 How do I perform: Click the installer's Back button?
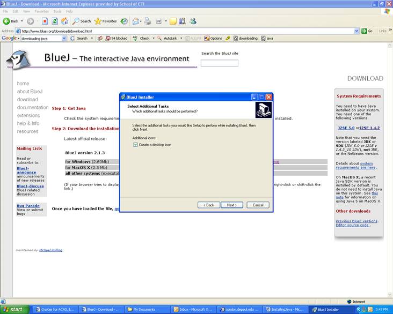pyautogui.click(x=209, y=205)
